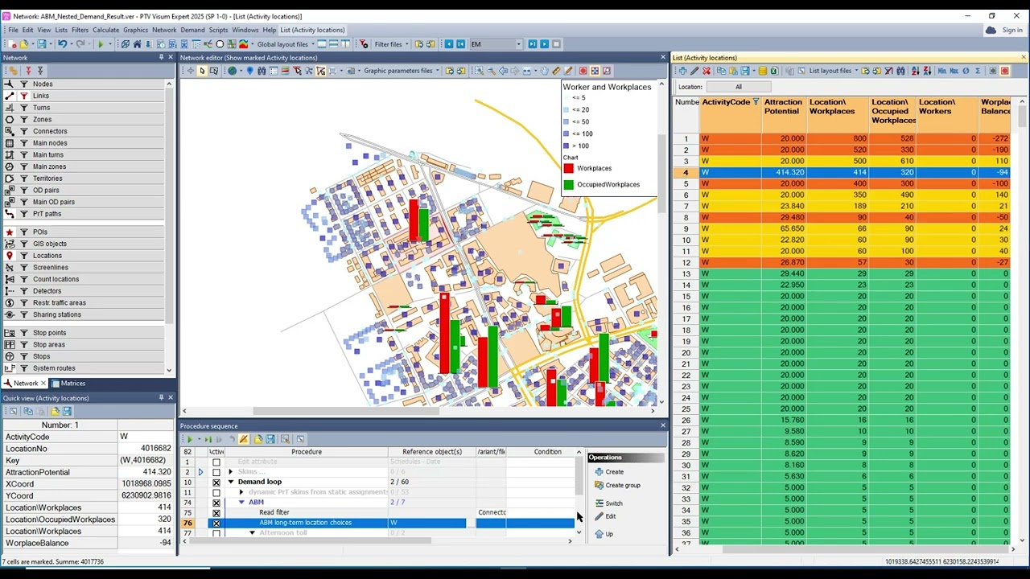Click the EM combo box in the main toolbar
The height and width of the screenshot is (579, 1030).
tap(496, 44)
